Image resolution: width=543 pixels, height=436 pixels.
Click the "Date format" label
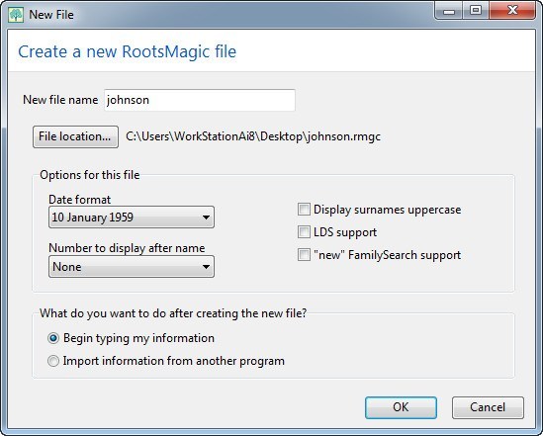click(80, 200)
